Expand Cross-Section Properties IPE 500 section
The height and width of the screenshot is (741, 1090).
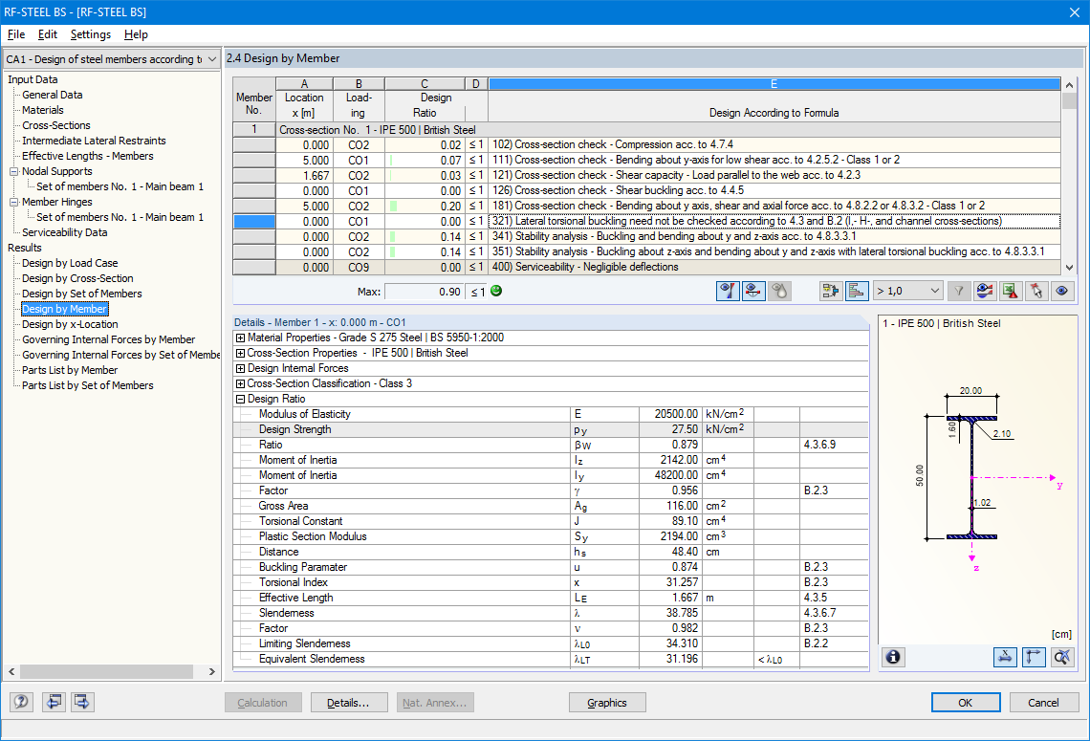[x=241, y=353]
